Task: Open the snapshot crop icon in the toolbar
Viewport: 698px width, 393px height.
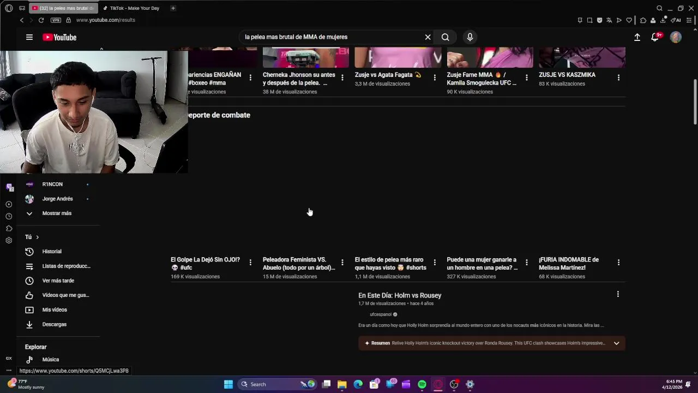Action: pos(589,20)
